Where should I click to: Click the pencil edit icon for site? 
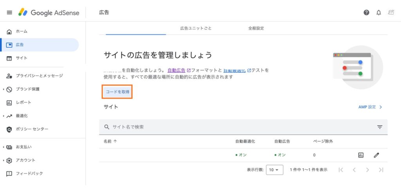point(376,155)
